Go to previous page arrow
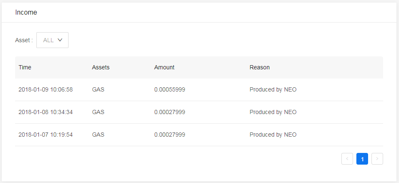The width and height of the screenshot is (399, 183). pyautogui.click(x=347, y=159)
